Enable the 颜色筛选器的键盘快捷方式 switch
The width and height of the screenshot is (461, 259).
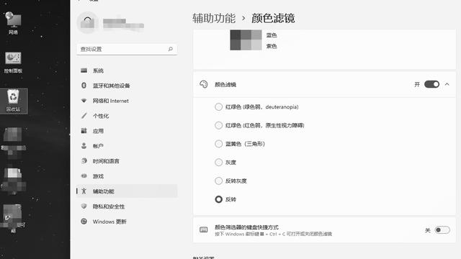pos(442,230)
